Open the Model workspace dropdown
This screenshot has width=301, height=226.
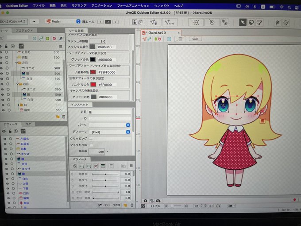pyautogui.click(x=63, y=21)
